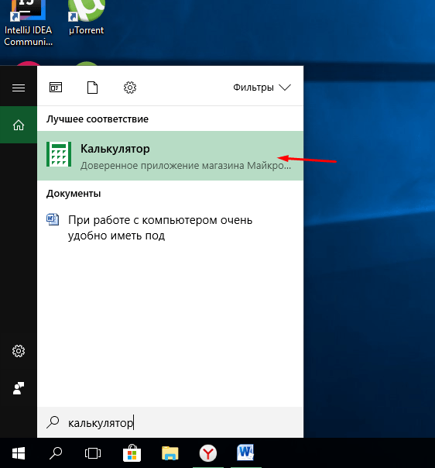Filter results by Documents icon

(92, 88)
